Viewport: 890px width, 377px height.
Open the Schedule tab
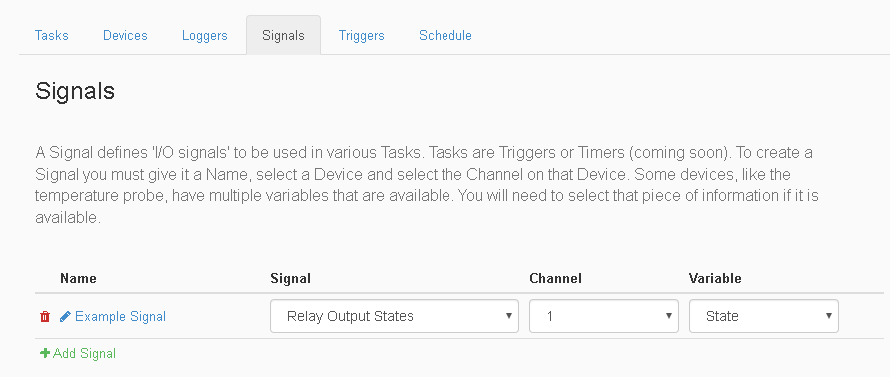(x=445, y=35)
